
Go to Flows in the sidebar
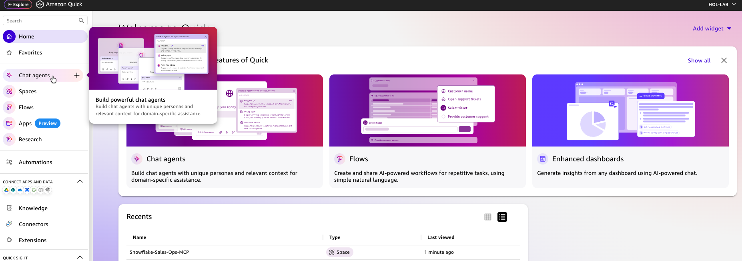pyautogui.click(x=26, y=107)
